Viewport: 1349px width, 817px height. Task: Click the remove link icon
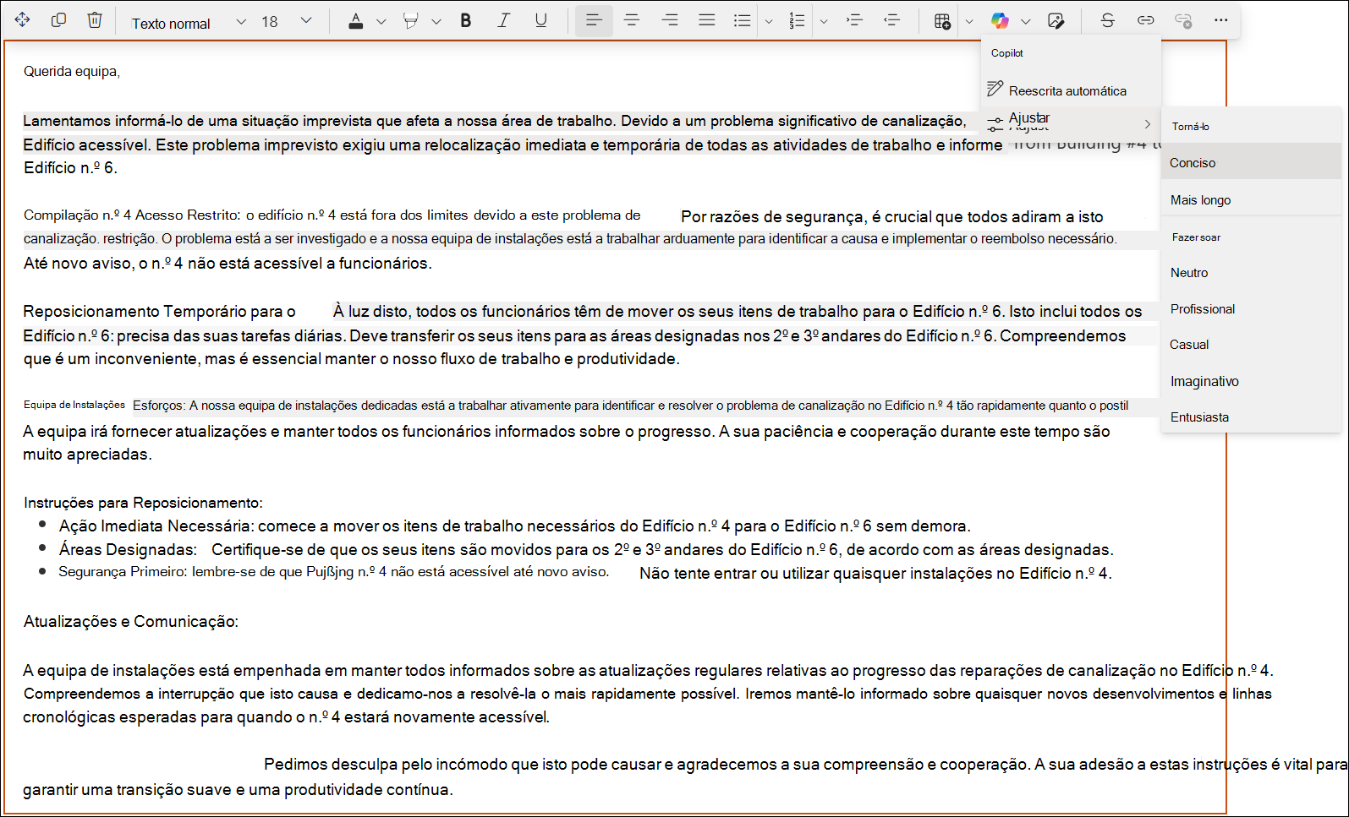coord(1183,20)
